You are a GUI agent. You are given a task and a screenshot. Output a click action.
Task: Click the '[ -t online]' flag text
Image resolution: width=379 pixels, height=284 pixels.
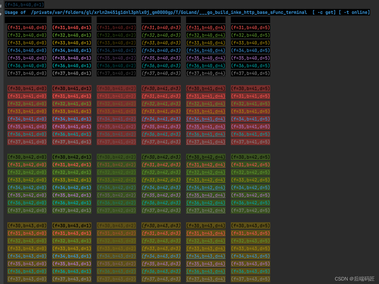tap(354, 12)
